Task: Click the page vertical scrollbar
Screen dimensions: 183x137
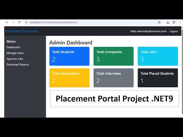Action: pyautogui.click(x=182, y=72)
